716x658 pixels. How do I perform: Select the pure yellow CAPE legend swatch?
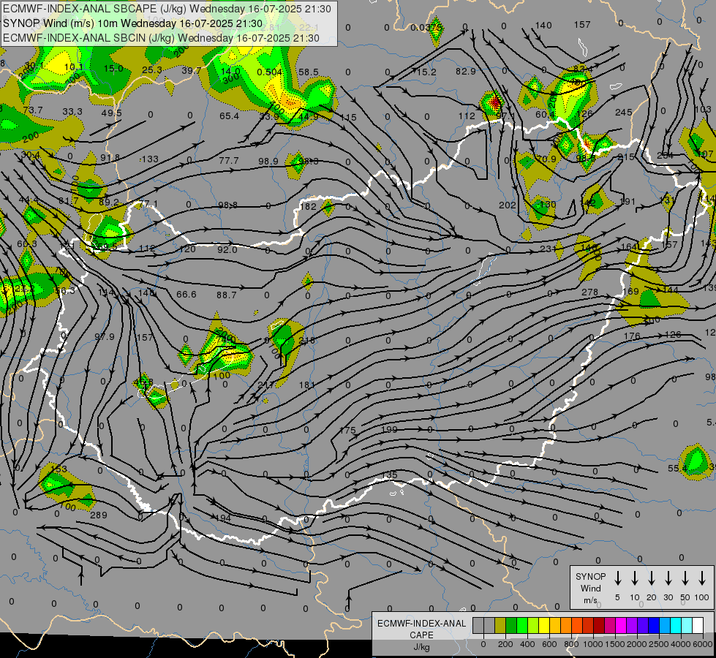[x=544, y=625]
